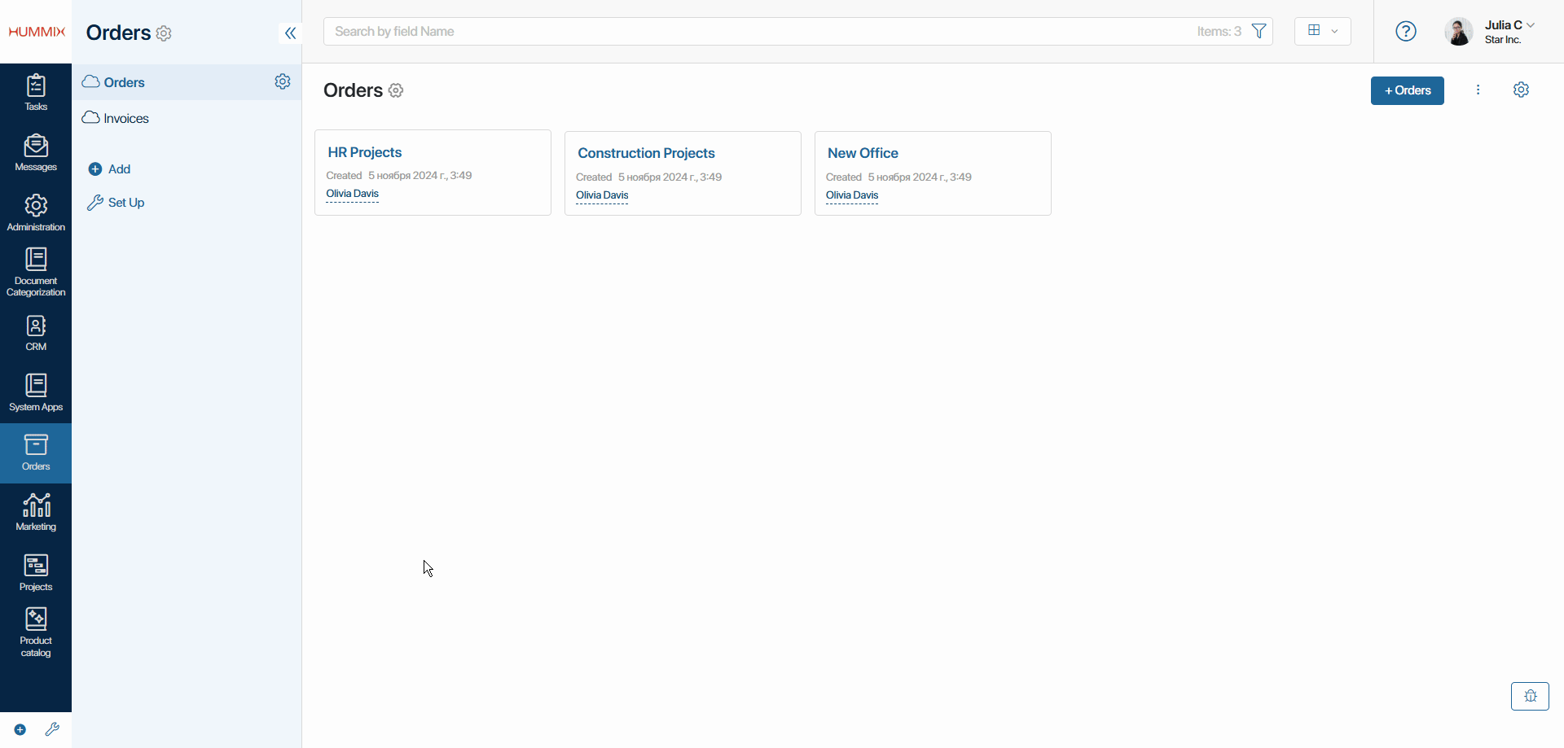This screenshot has height=748, width=1564.
Task: Open the app settings gear at top right
Action: point(1521,90)
